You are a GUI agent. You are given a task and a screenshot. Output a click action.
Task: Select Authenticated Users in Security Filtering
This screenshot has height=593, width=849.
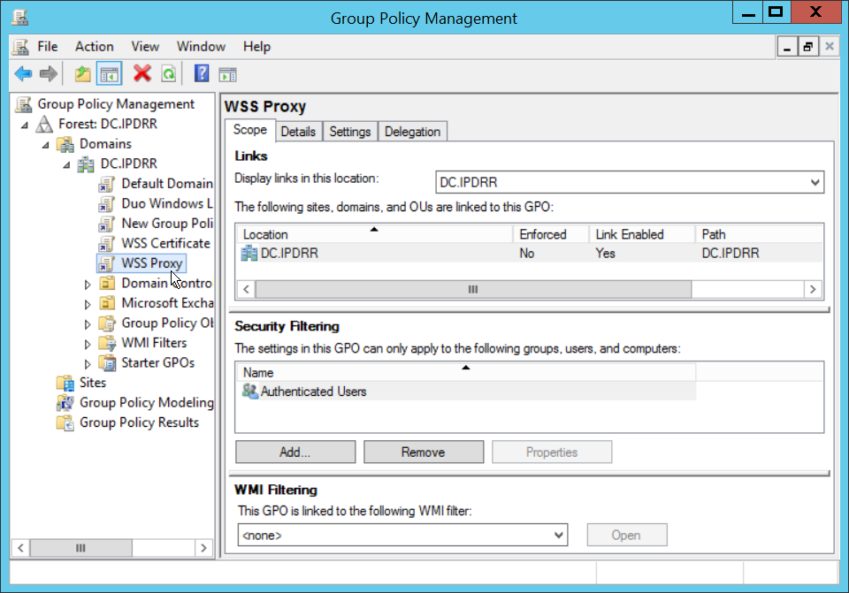313,392
